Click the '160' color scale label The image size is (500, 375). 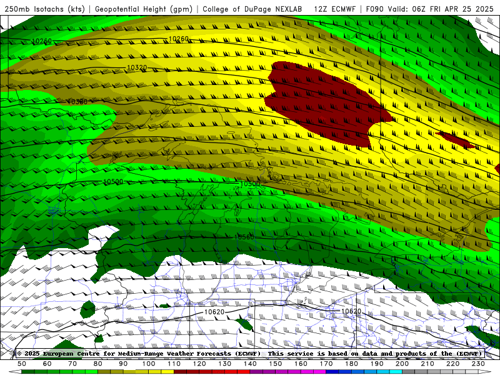pyautogui.click(x=301, y=364)
